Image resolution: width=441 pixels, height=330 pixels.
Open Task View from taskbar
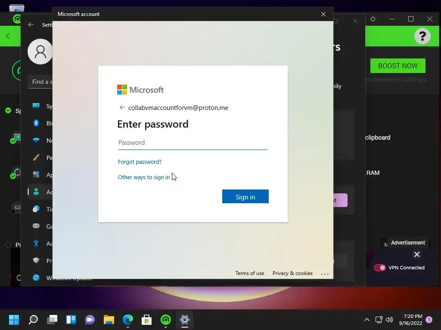point(52,320)
